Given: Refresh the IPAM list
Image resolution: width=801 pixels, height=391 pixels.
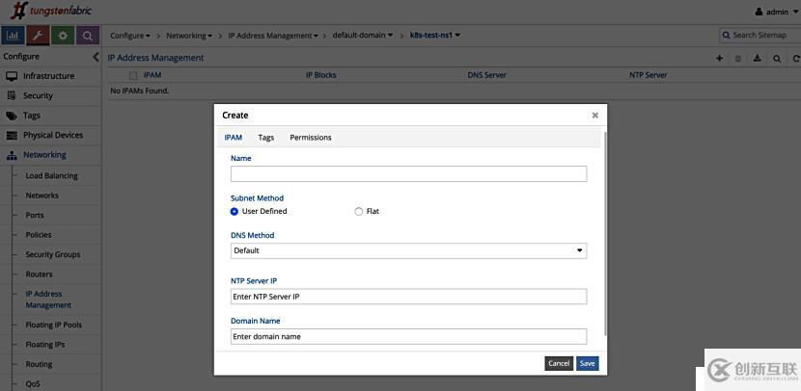Looking at the screenshot, I should click(x=795, y=58).
